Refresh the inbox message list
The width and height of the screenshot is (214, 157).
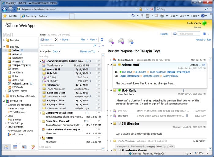pos(102,39)
